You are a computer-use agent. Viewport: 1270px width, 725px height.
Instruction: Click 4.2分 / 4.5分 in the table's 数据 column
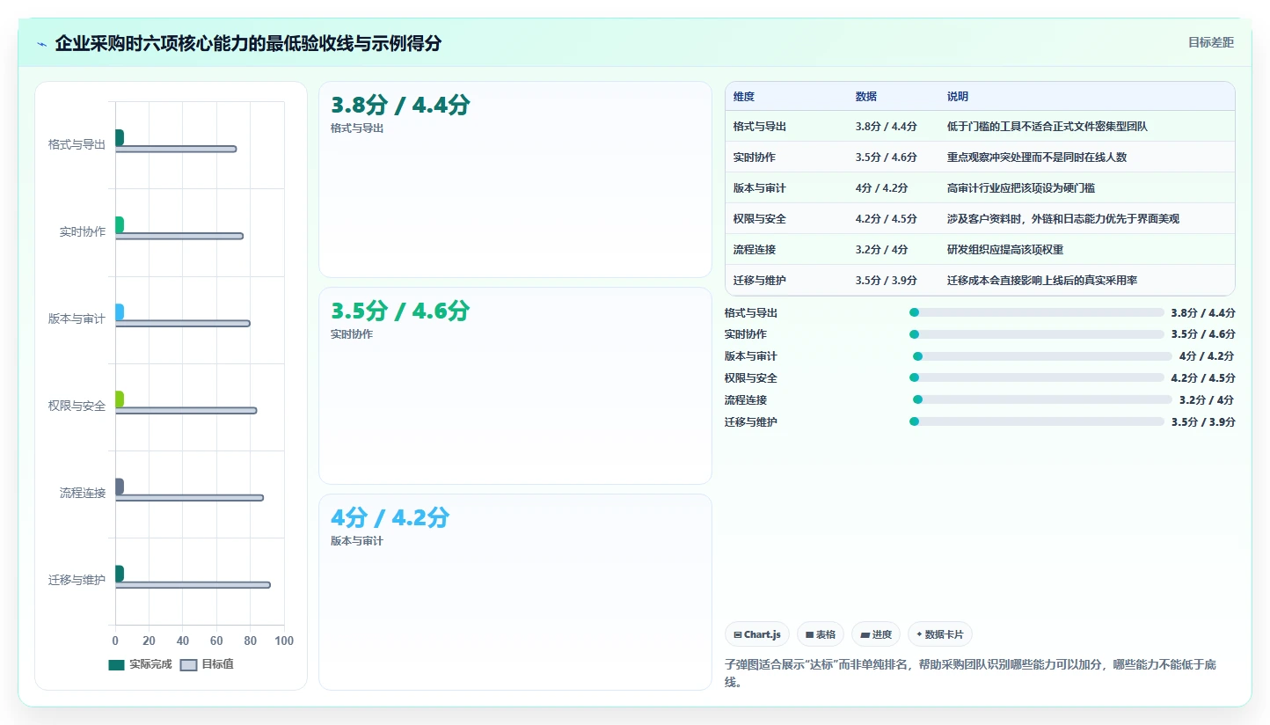tap(887, 219)
